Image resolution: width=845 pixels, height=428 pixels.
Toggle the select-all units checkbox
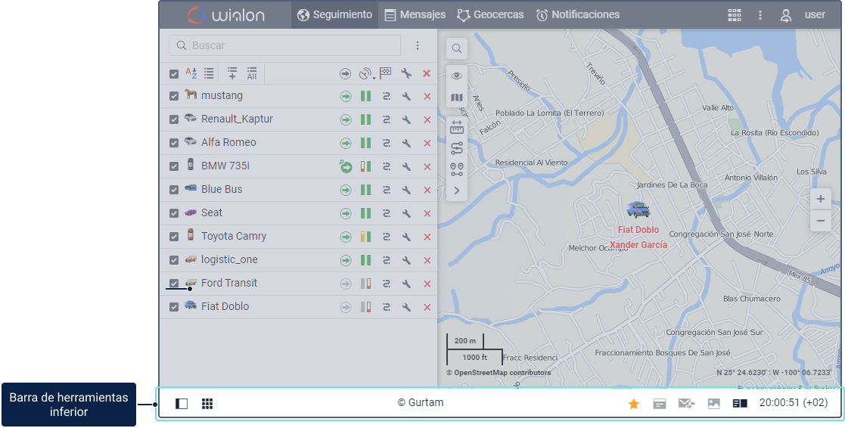point(173,74)
